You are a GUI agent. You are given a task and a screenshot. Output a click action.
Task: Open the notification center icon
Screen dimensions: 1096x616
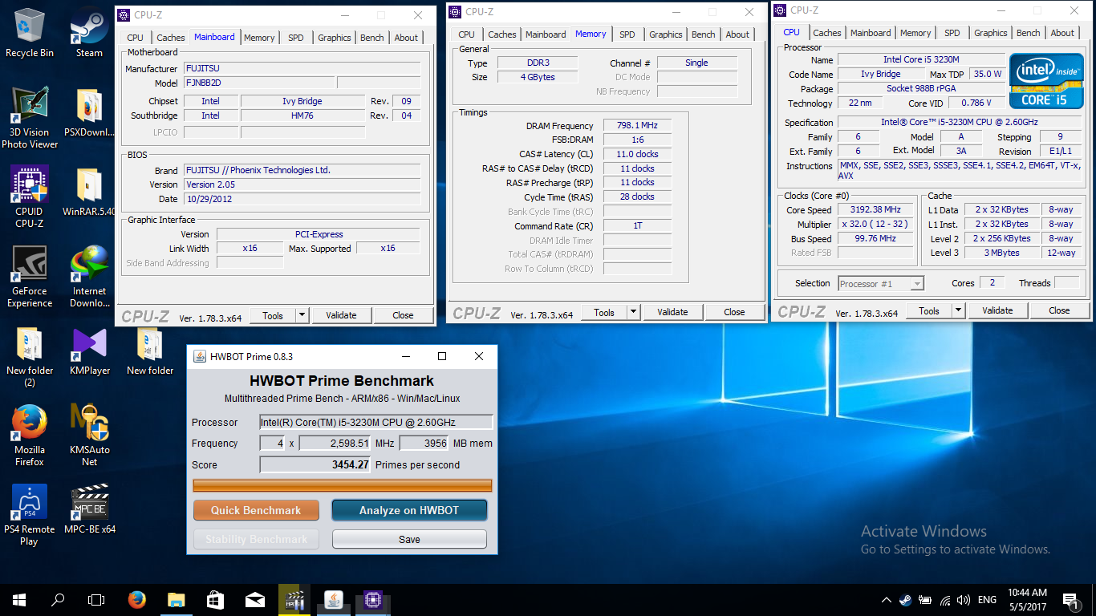1070,600
